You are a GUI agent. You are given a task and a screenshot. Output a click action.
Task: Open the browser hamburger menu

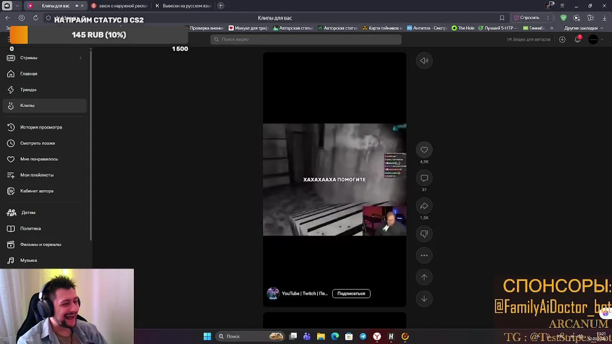tap(562, 6)
